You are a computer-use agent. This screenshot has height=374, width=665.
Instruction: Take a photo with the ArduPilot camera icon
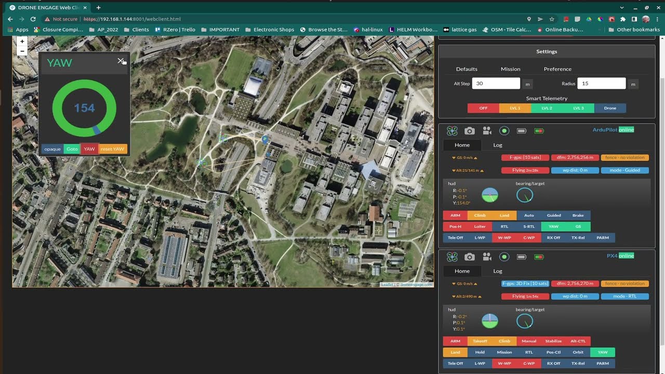tap(470, 131)
